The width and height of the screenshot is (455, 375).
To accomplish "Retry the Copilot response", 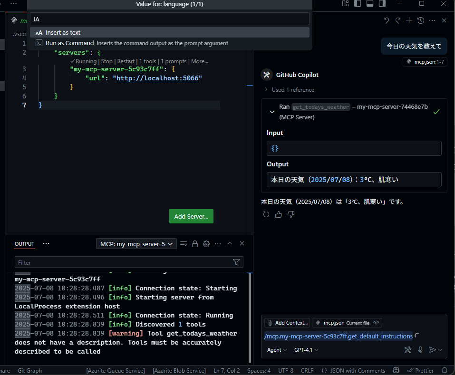I will tap(266, 214).
